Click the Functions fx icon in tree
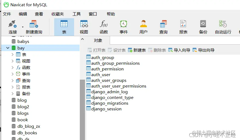Image resolution: width=240 pixels, height=140 pixels. point(18,67)
